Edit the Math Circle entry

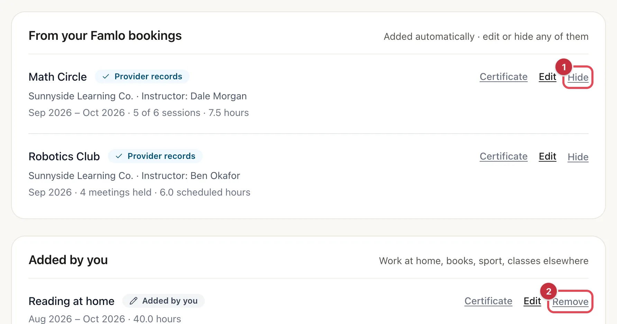[547, 77]
